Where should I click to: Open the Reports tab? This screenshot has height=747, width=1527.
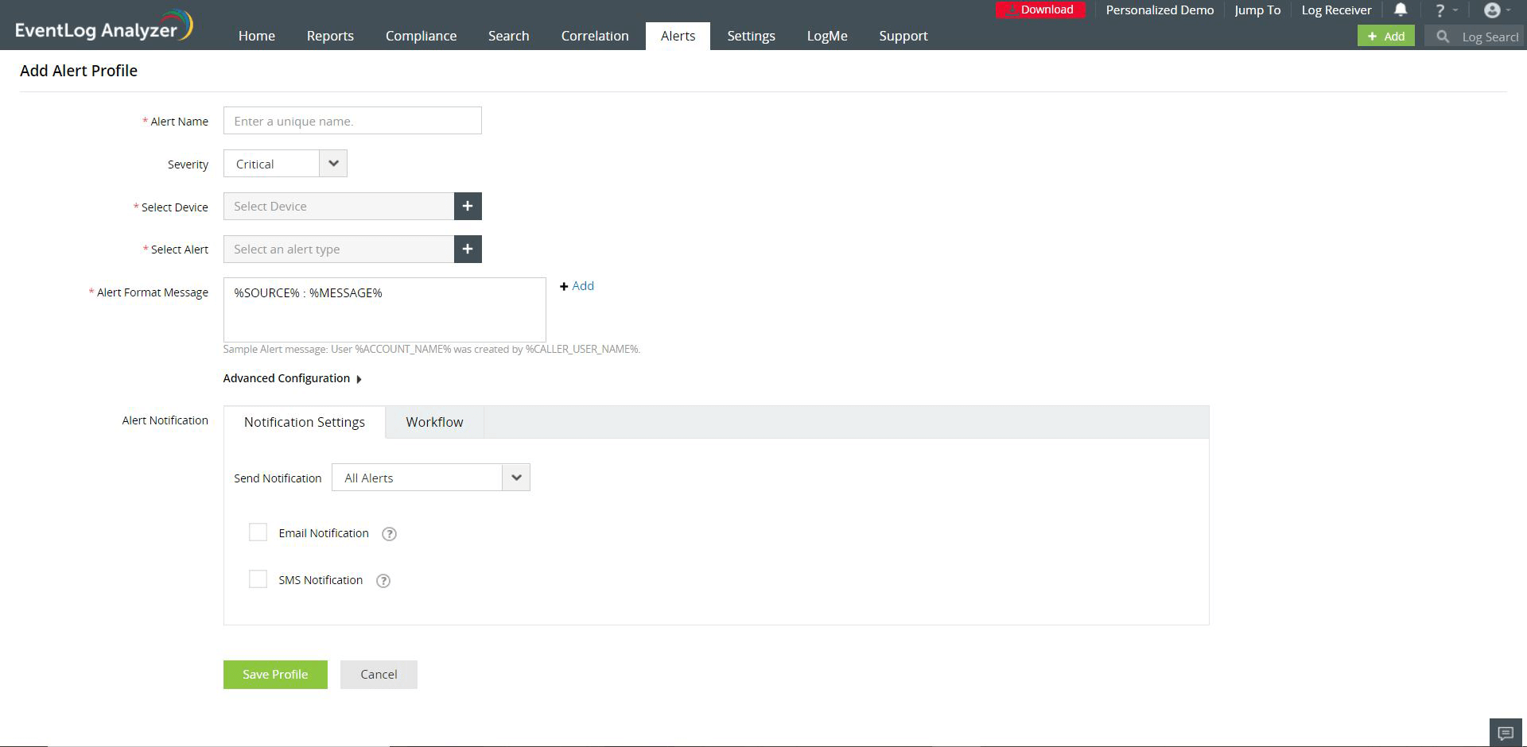click(x=330, y=36)
